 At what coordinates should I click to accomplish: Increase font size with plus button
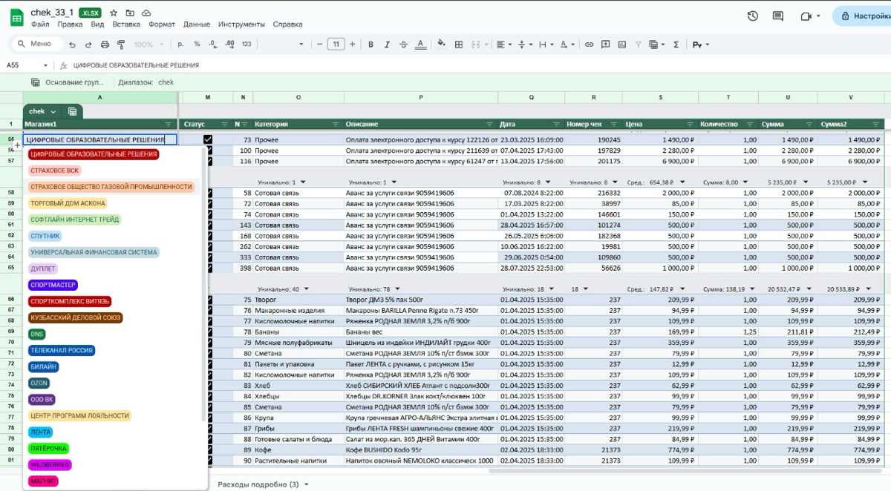coord(352,45)
